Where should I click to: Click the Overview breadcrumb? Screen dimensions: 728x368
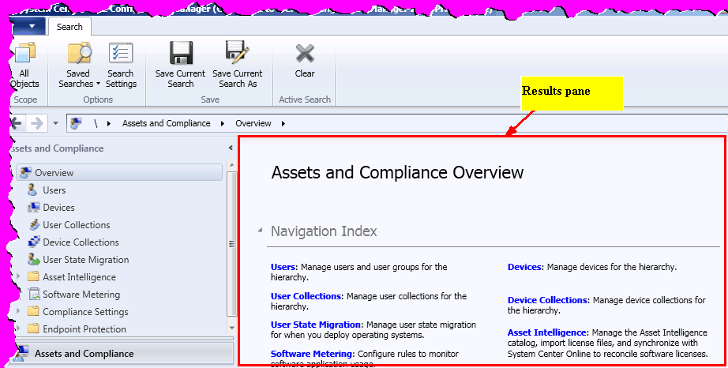click(253, 123)
